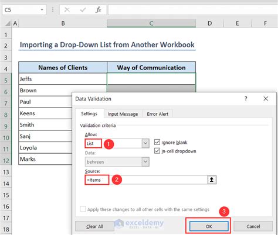The height and width of the screenshot is (235, 278).
Task: Click the formula bar cancel X icon
Action: [67, 9]
